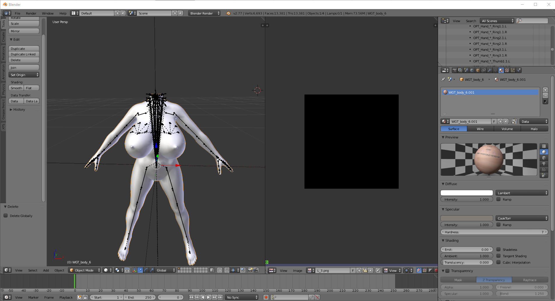Click the OpenGL render image camera icon
Viewport: 555px width, 301px height.
coord(250,270)
